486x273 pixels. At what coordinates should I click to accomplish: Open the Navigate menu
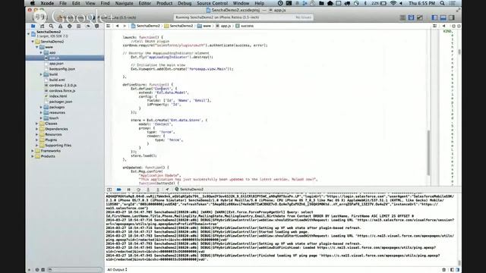pyautogui.click(x=124, y=3)
